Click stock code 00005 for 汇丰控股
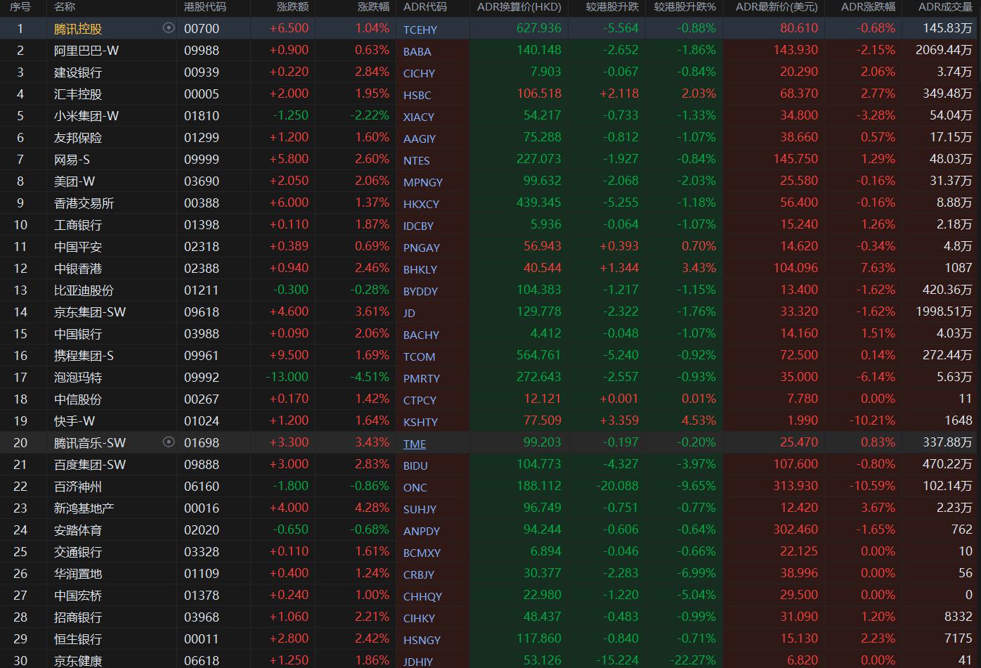The image size is (981, 668). click(202, 94)
